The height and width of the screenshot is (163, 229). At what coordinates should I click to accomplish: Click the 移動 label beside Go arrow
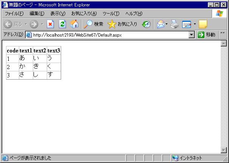click(211, 35)
